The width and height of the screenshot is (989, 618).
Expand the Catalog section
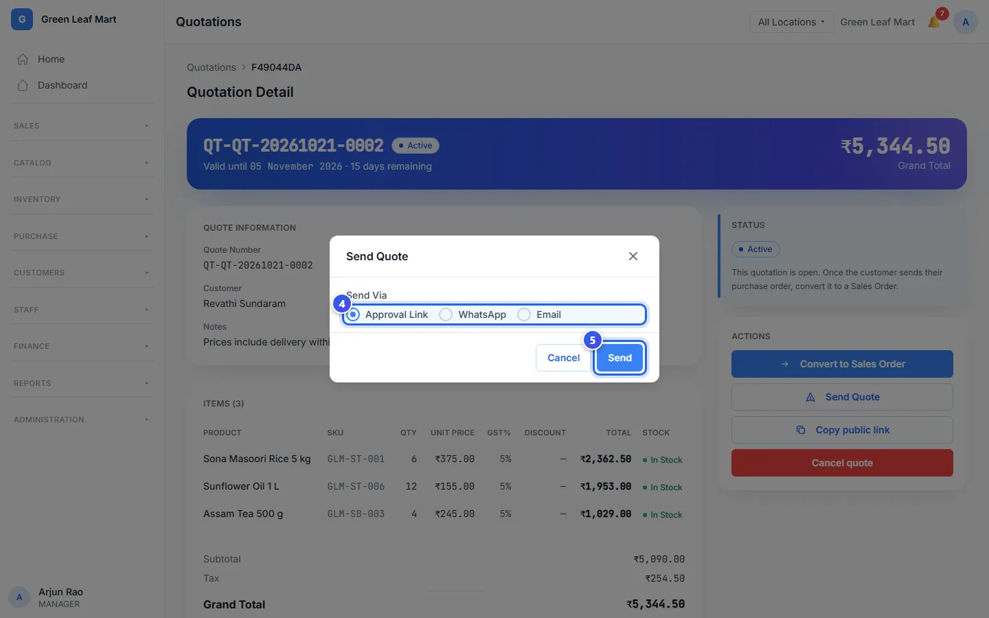(x=82, y=163)
